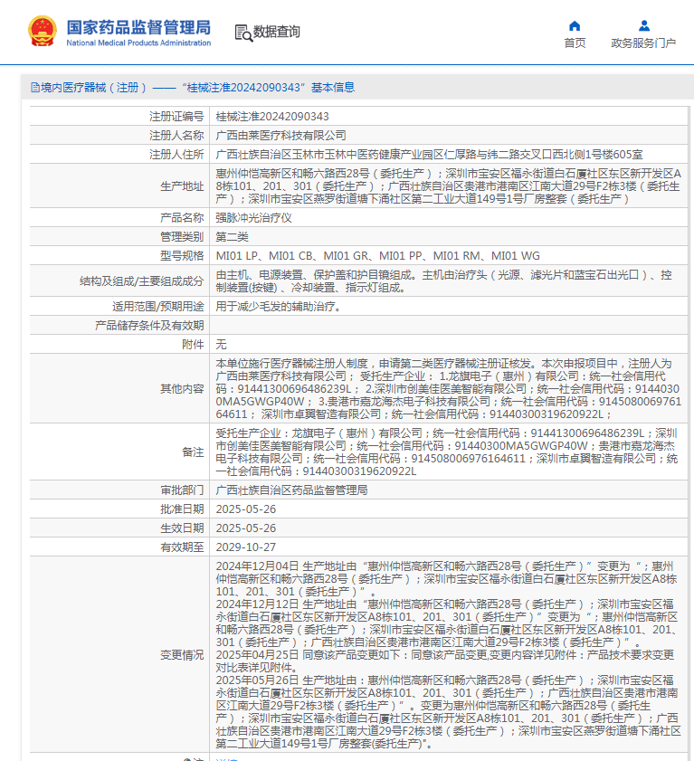Click the 注册人名称 label cell
The width and height of the screenshot is (694, 761).
pos(119,136)
